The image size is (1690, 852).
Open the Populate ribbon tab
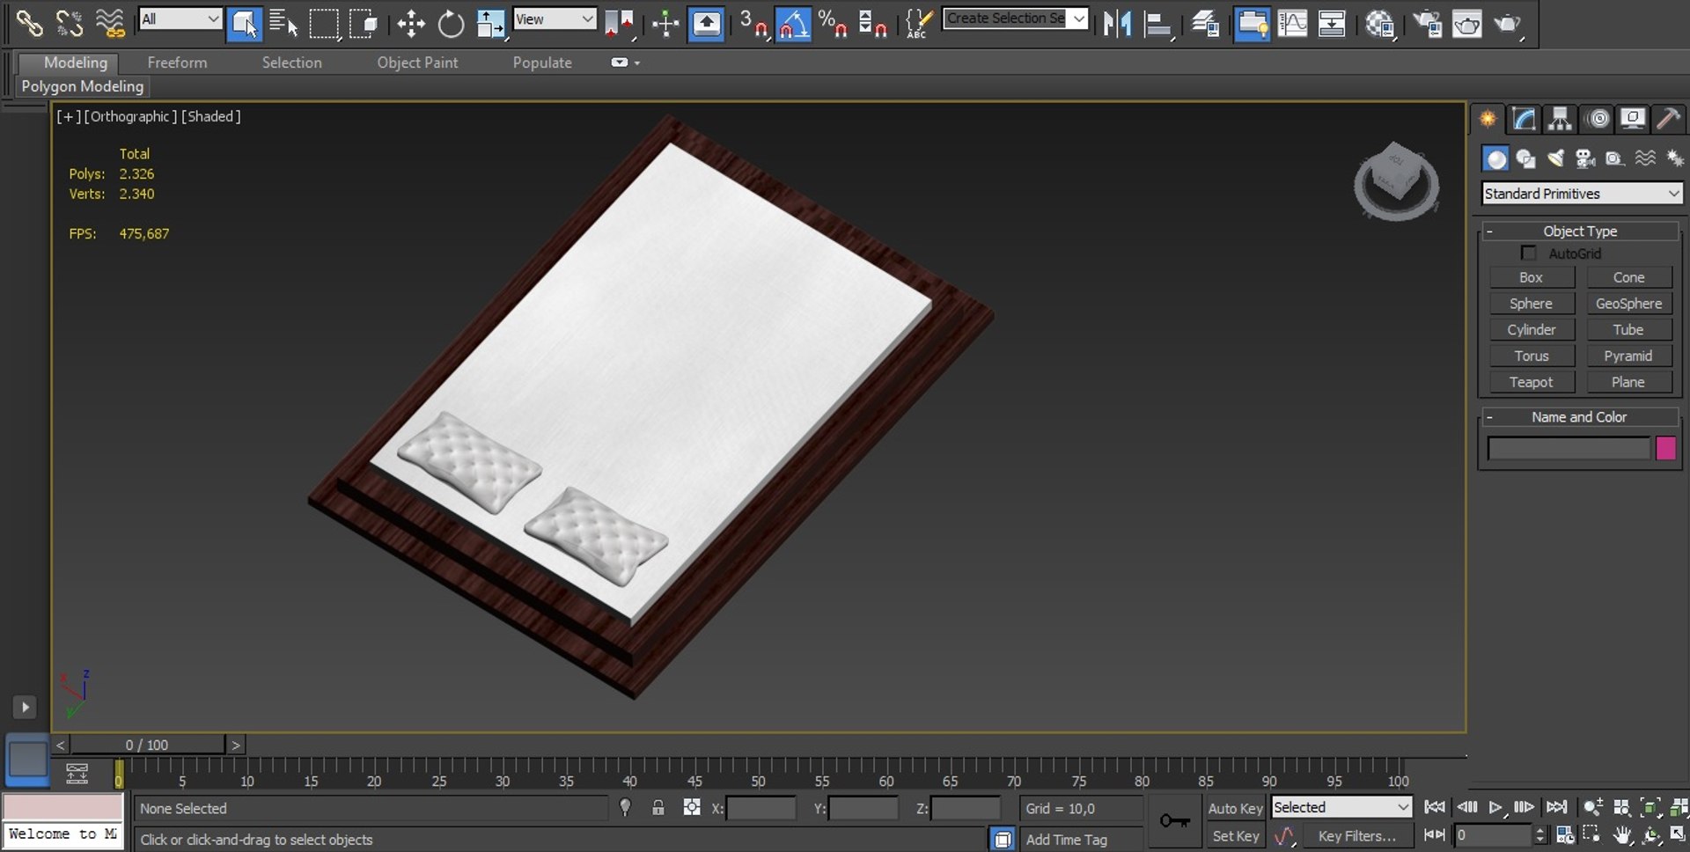coord(542,62)
